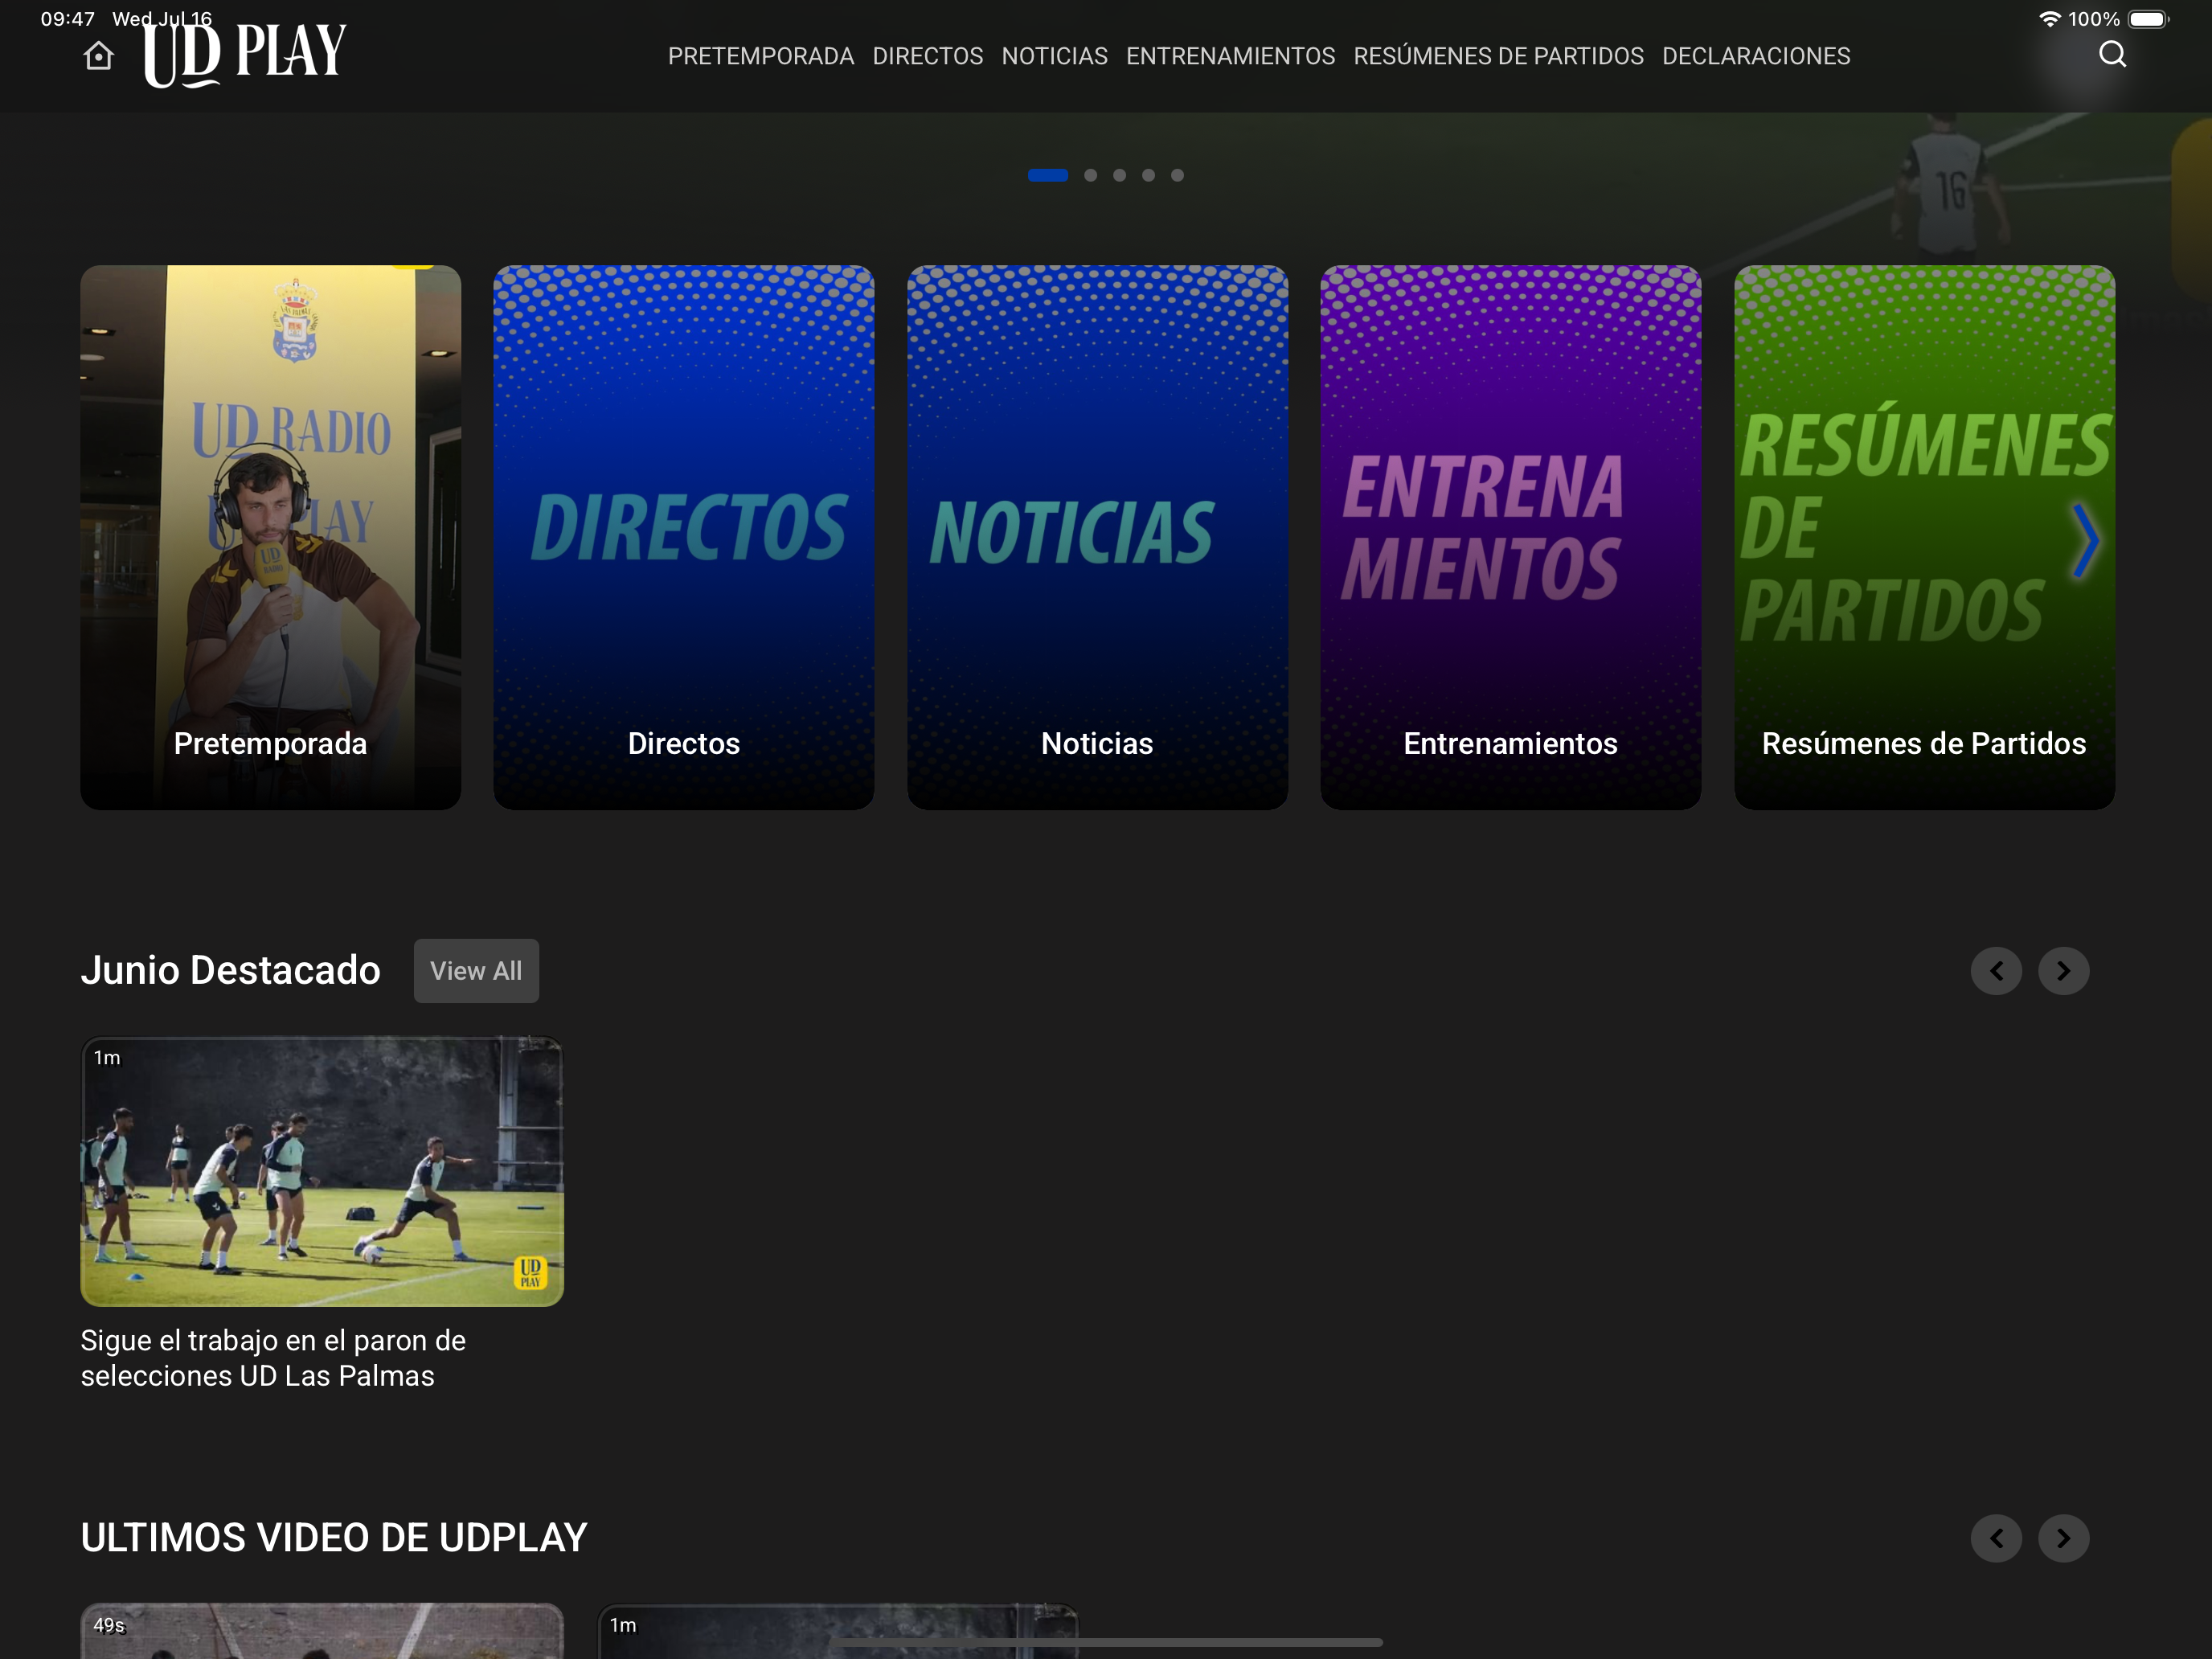Select Noticias in top navigation
Viewport: 2212px width, 1659px height.
pyautogui.click(x=1055, y=56)
